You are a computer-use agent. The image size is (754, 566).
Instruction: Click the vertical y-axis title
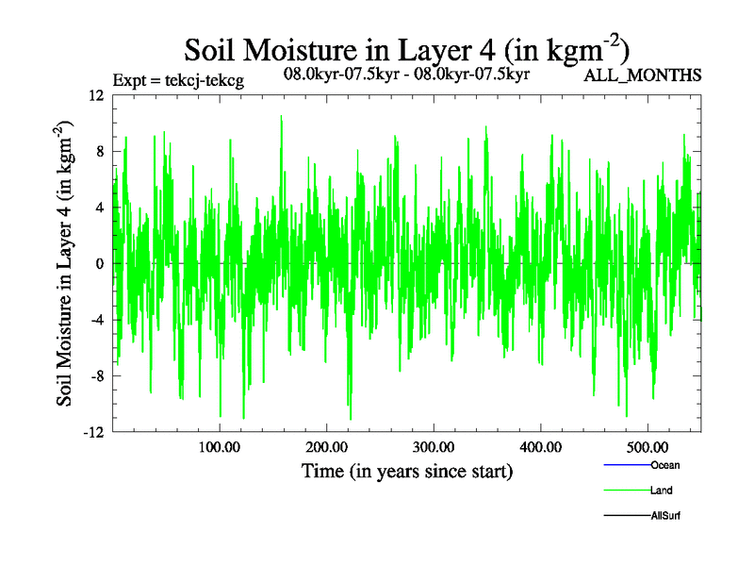[67, 264]
